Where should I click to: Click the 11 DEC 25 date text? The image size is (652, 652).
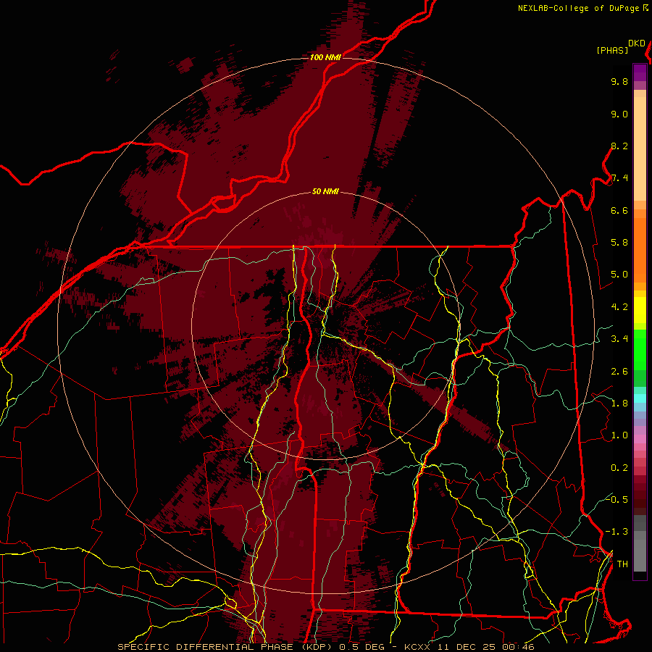tap(468, 647)
